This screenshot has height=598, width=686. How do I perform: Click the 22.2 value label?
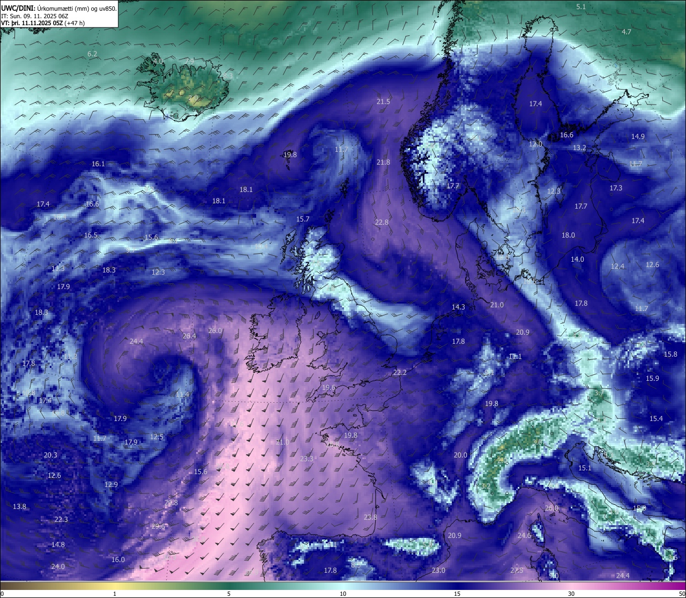click(400, 372)
